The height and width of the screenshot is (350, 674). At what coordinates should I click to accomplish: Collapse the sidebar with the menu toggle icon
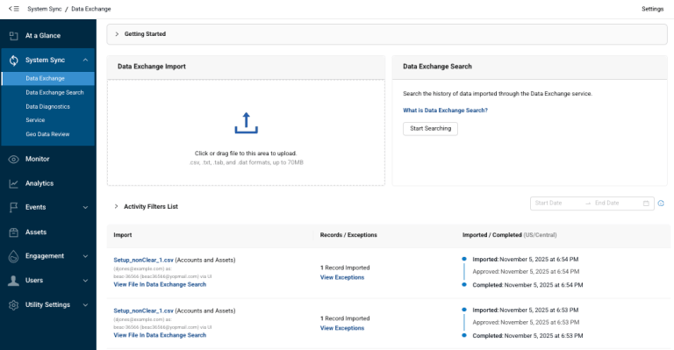point(14,9)
